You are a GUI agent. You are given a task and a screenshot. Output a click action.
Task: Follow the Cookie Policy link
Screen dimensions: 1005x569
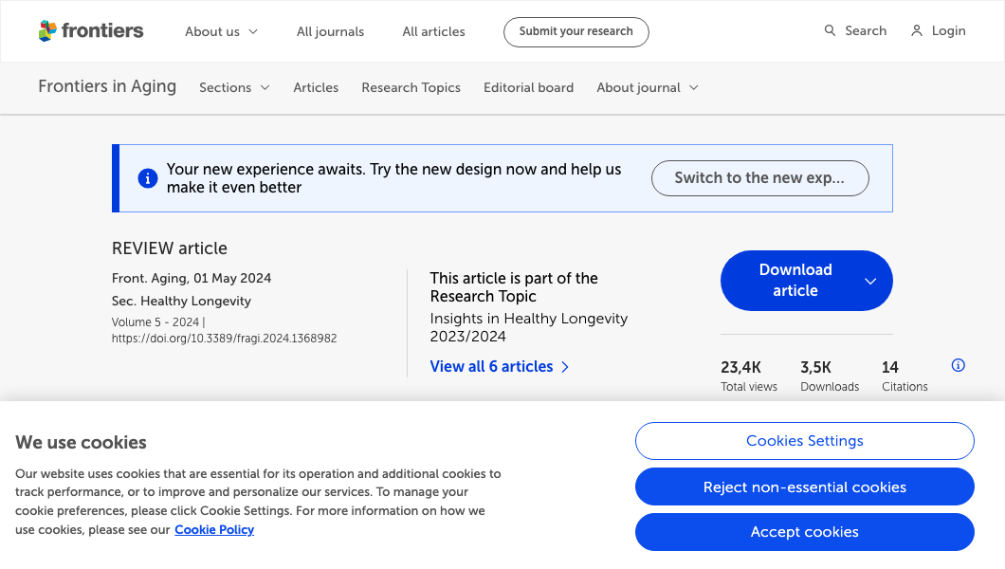(214, 530)
